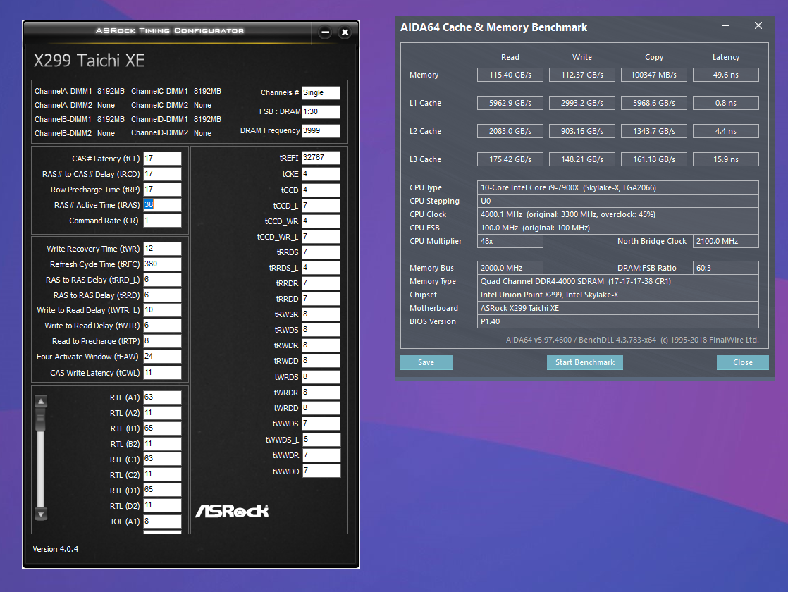This screenshot has width=788, height=592.
Task: Click the North Bridge Clock value 2100.0 MHz
Action: tap(726, 241)
